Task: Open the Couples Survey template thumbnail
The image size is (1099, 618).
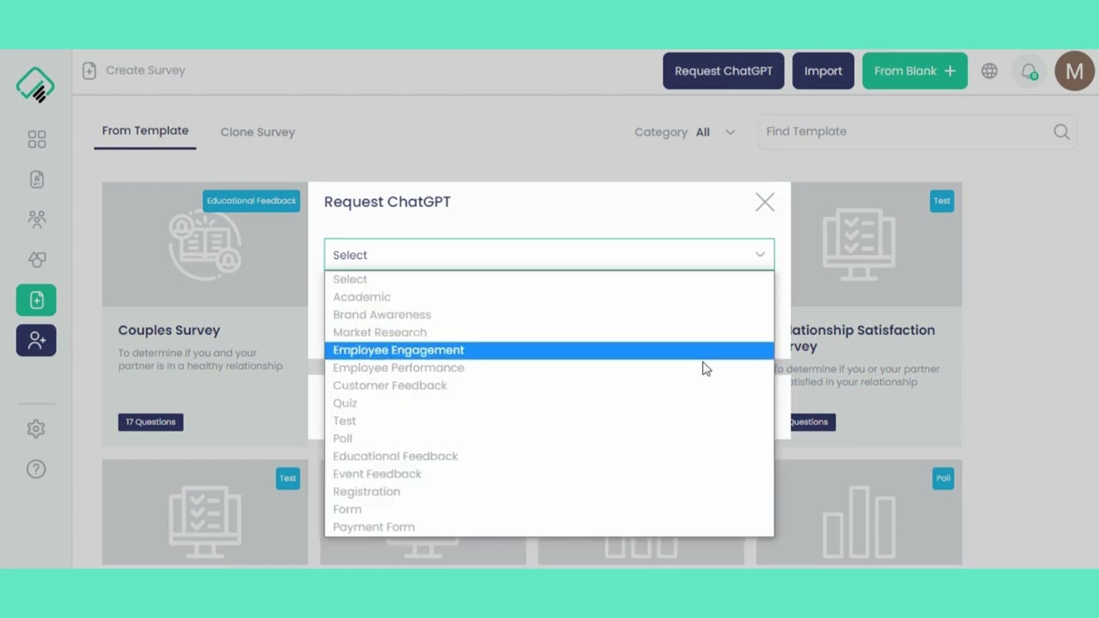Action: coord(204,245)
